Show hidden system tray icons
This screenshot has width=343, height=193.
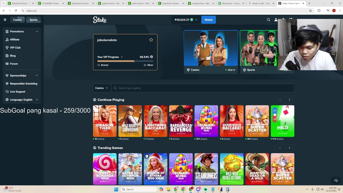[x=307, y=189]
